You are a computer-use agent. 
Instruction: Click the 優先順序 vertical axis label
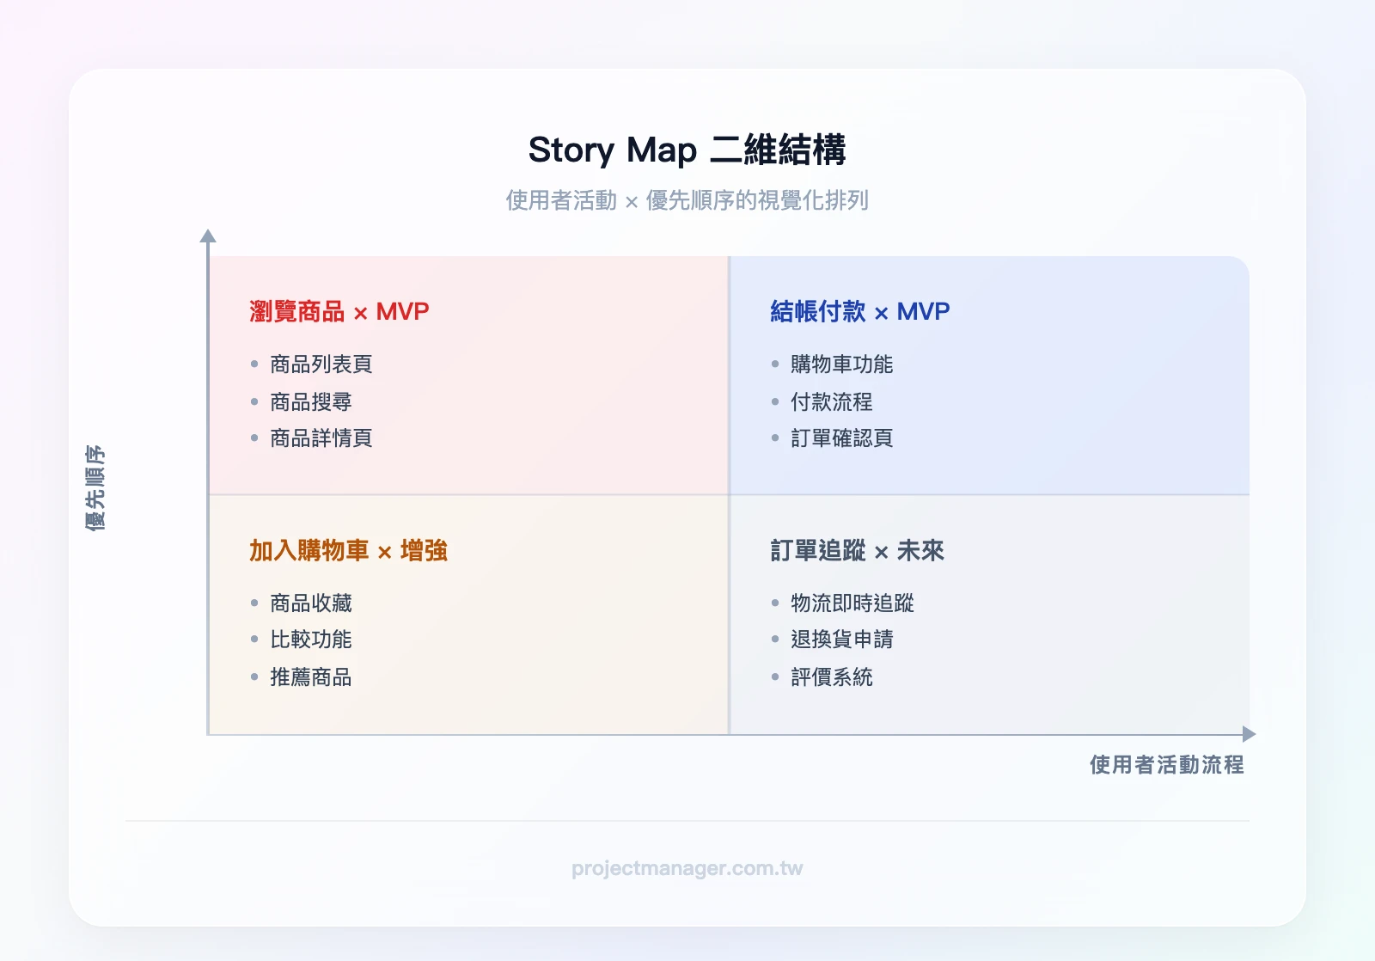point(97,487)
